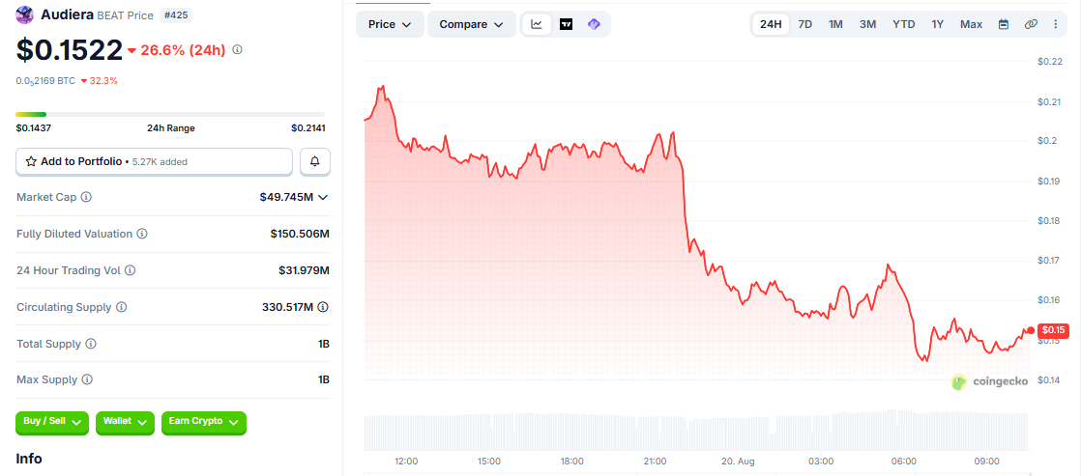Click the purple diamond chart icon

point(595,24)
